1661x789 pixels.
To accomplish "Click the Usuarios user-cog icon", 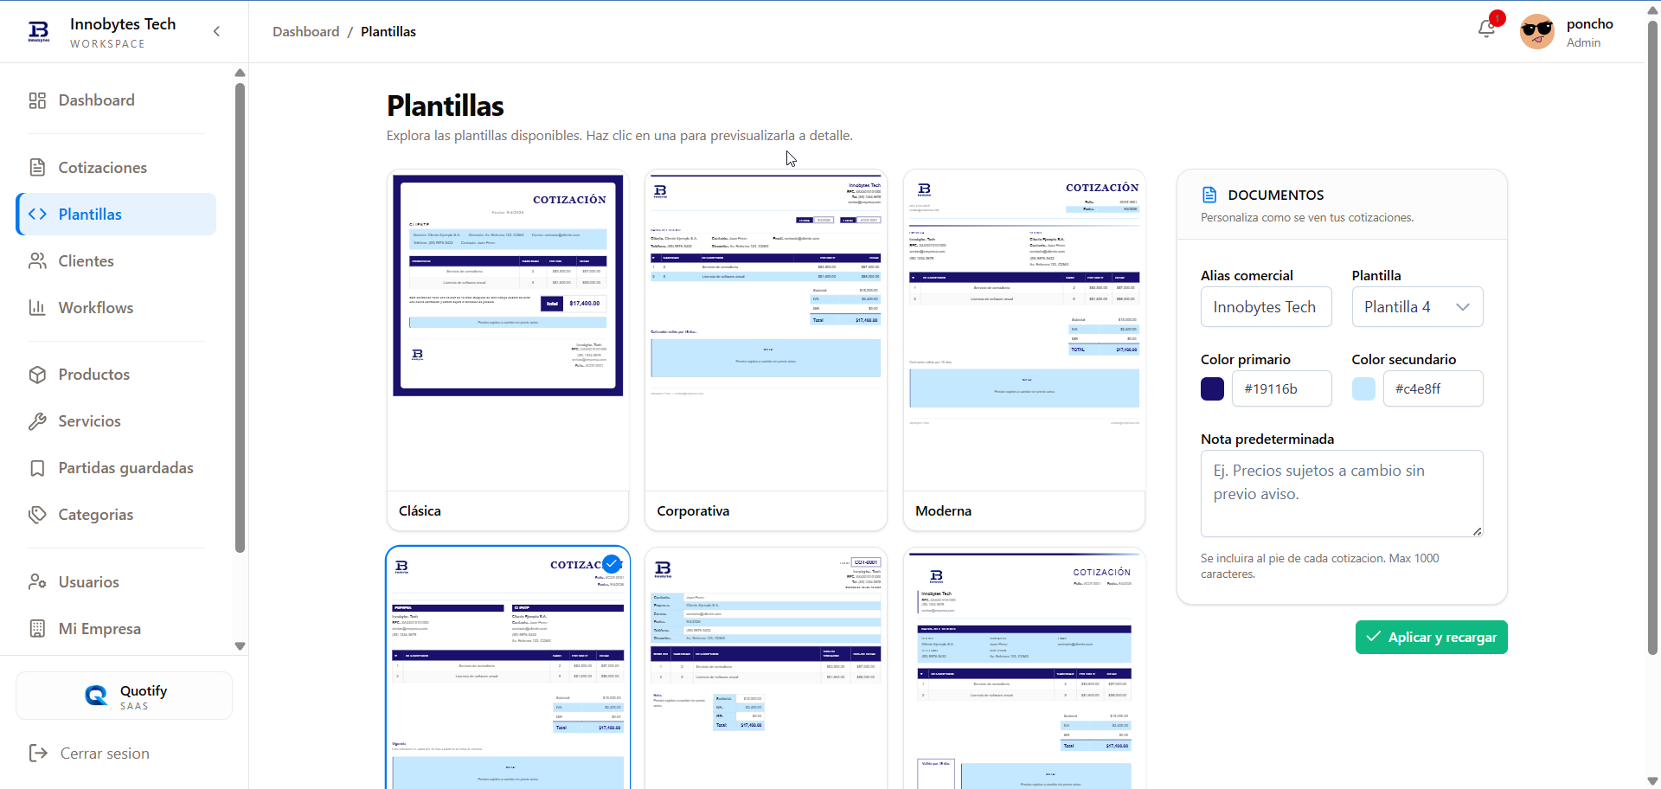I will [x=37, y=582].
